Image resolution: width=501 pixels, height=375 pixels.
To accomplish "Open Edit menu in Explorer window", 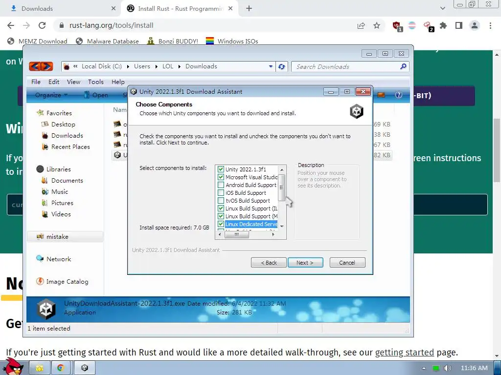I will point(54,82).
